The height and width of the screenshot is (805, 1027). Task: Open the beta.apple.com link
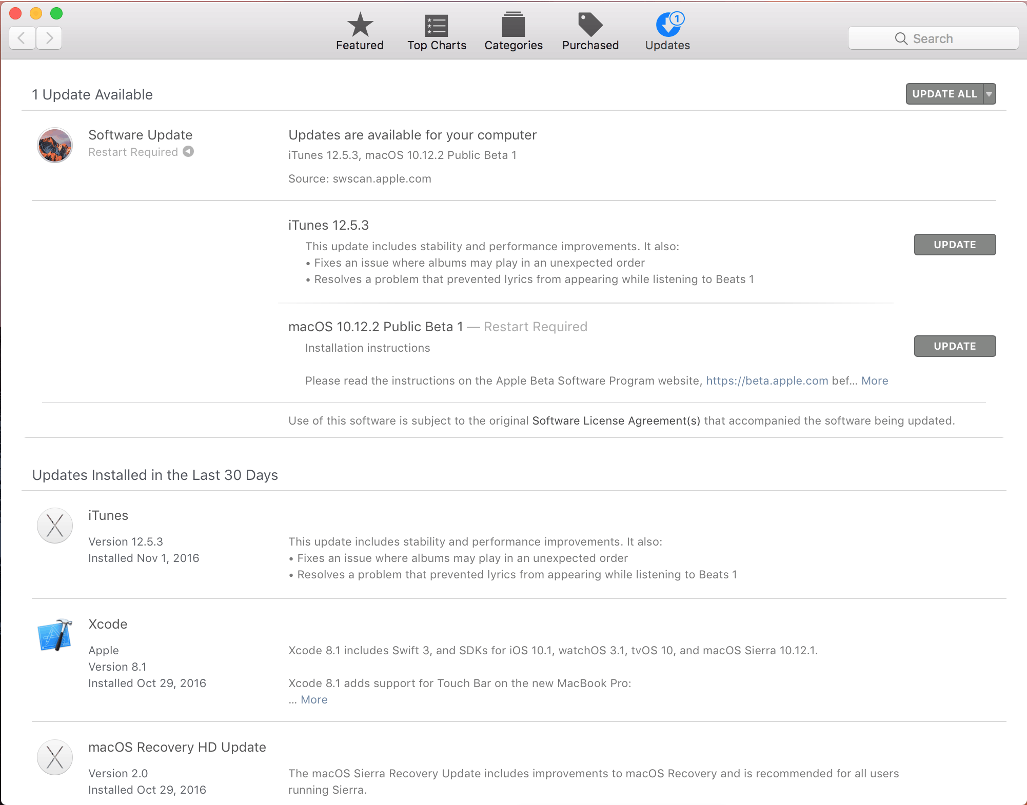click(x=767, y=381)
